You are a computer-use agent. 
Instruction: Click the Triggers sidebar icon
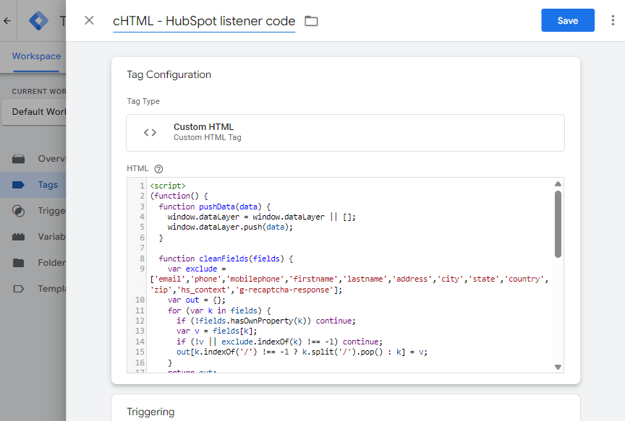19,211
